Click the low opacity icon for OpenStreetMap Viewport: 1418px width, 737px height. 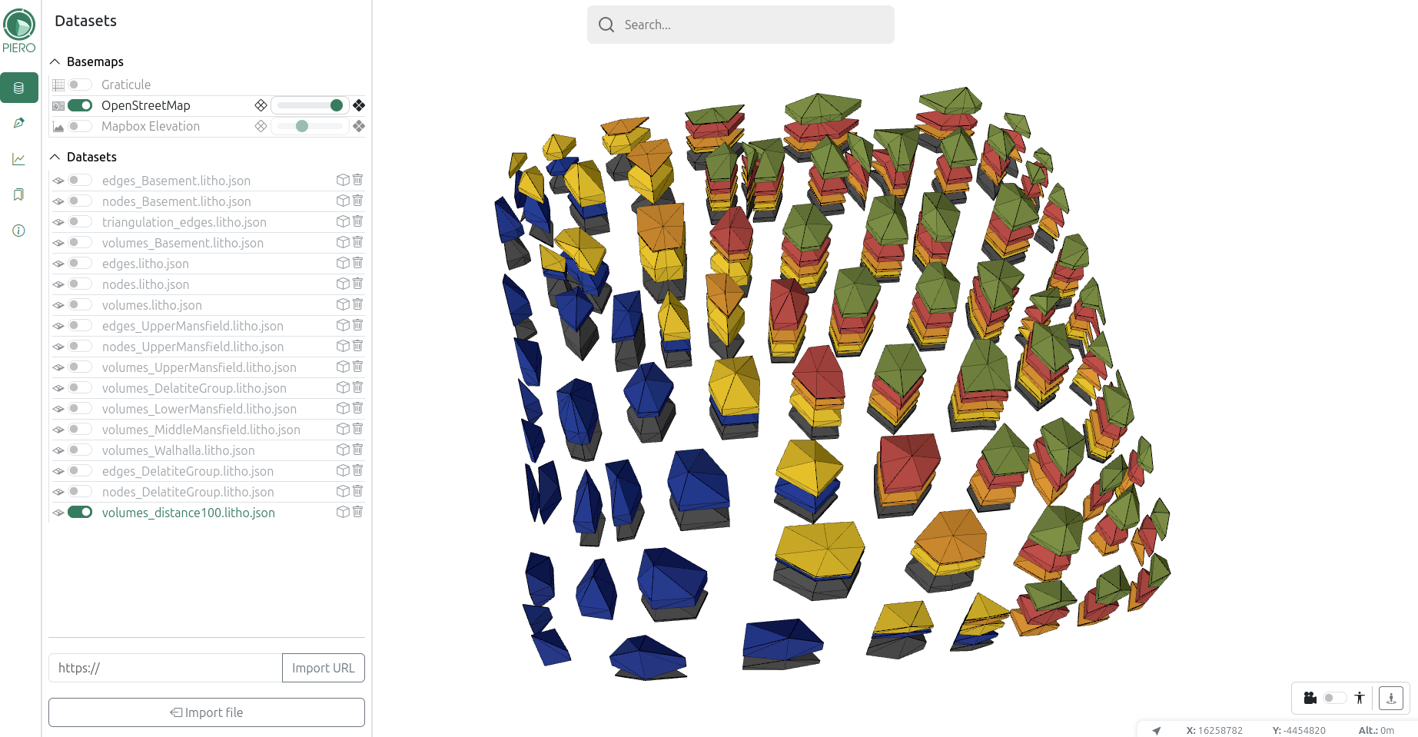(x=261, y=105)
